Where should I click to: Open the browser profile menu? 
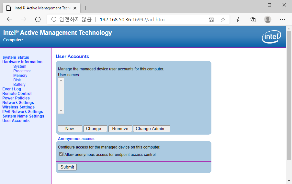(x=268, y=19)
